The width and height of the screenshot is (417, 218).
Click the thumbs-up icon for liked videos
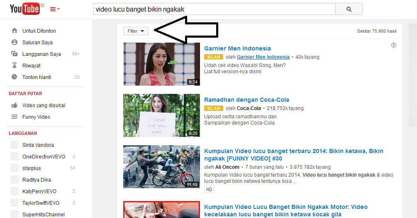point(15,105)
